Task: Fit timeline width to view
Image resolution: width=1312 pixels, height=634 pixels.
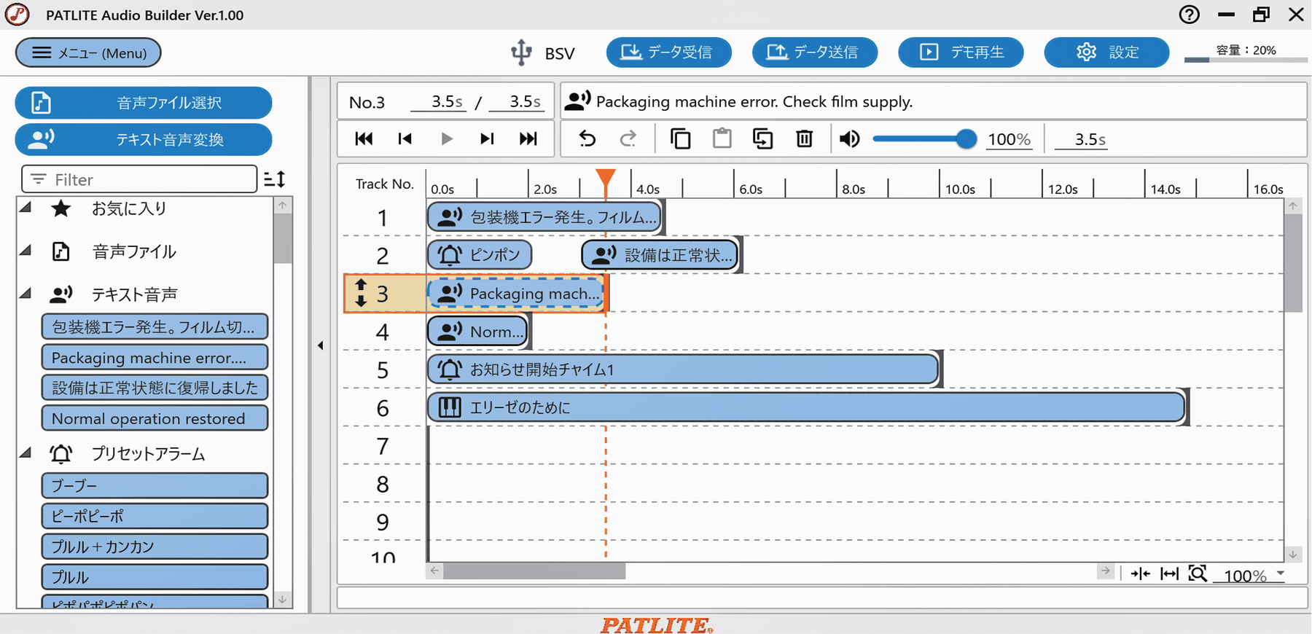Action: [1169, 574]
